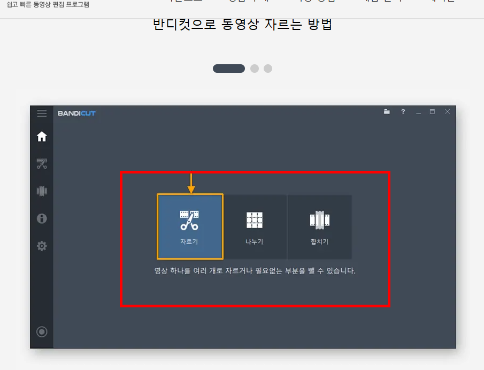Open a video file via the folder icon
The height and width of the screenshot is (370, 484).
pyautogui.click(x=387, y=112)
